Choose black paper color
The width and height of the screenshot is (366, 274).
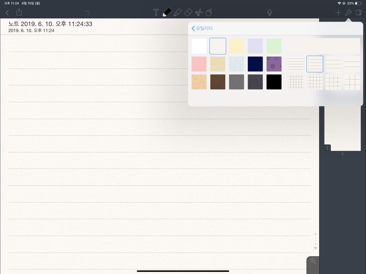click(274, 82)
